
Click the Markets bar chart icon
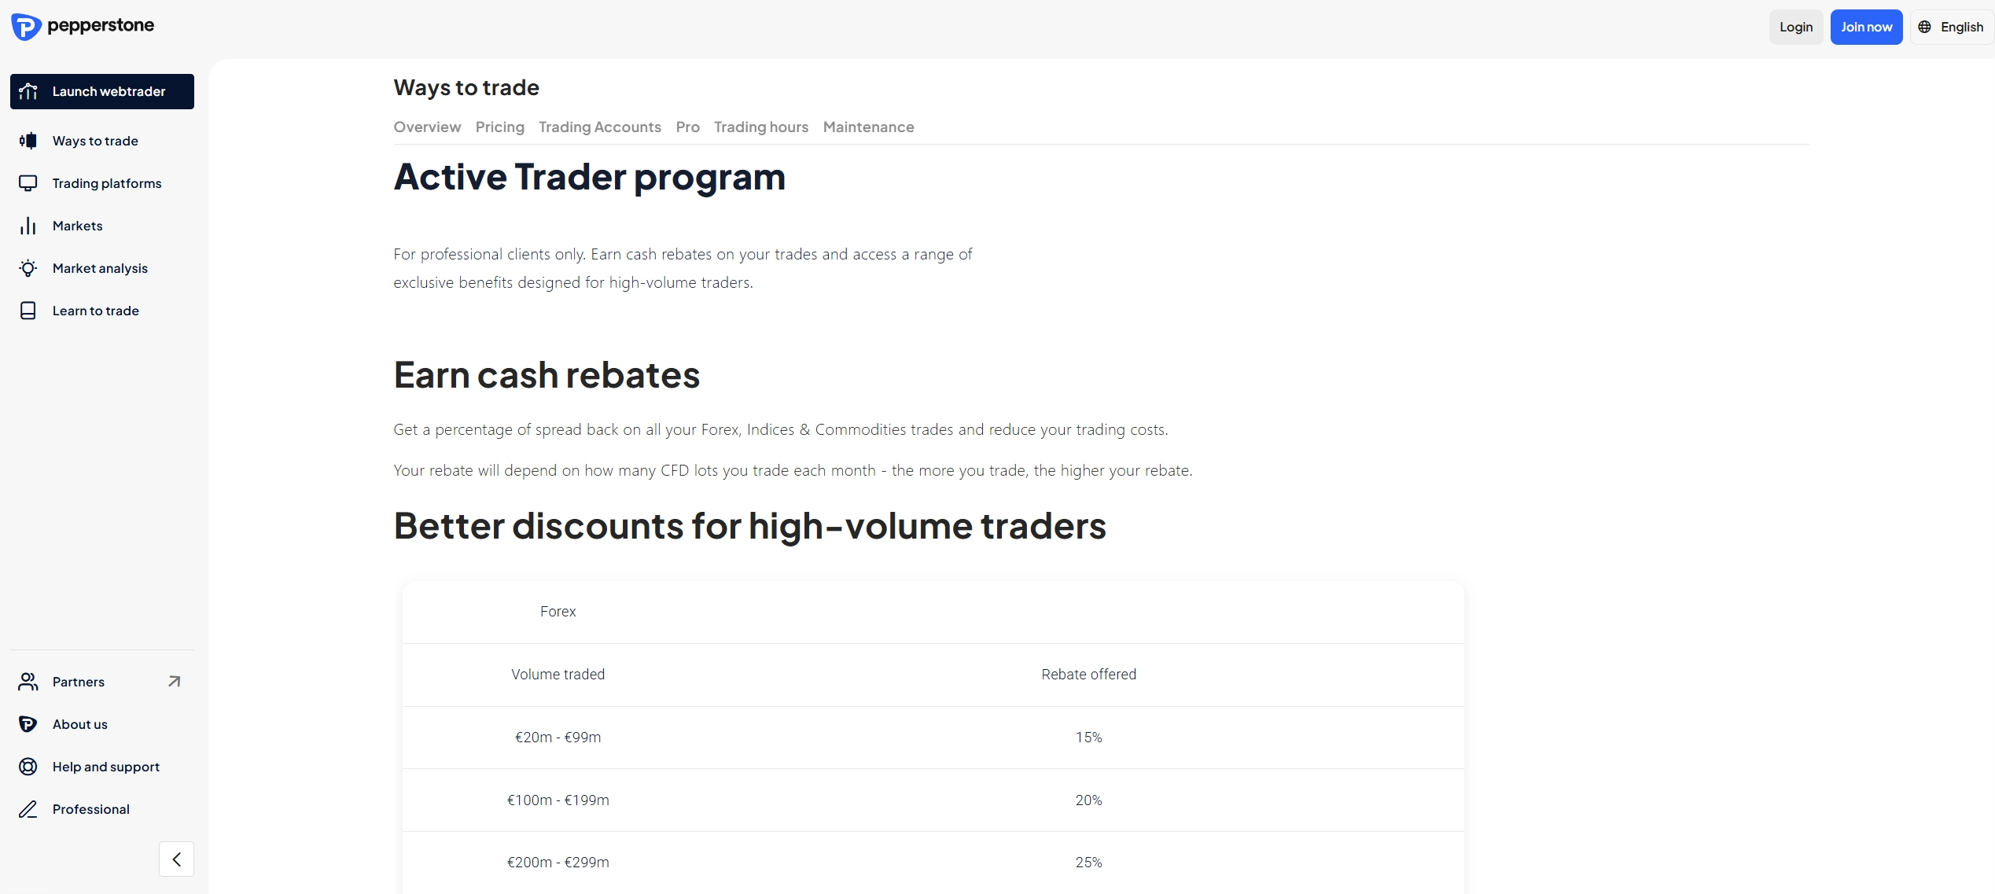coord(28,226)
